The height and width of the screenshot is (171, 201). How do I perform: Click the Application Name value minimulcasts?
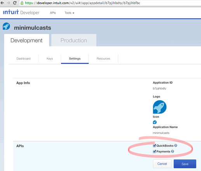tap(161, 133)
